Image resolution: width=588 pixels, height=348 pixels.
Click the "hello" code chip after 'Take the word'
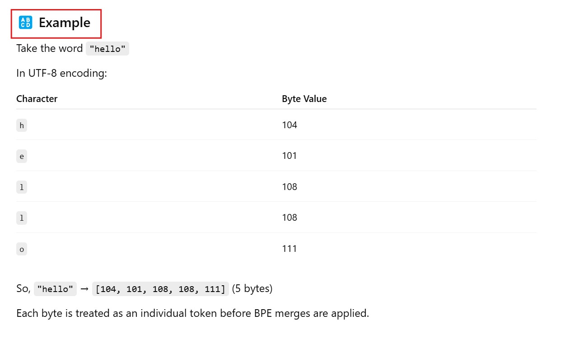pyautogui.click(x=107, y=49)
